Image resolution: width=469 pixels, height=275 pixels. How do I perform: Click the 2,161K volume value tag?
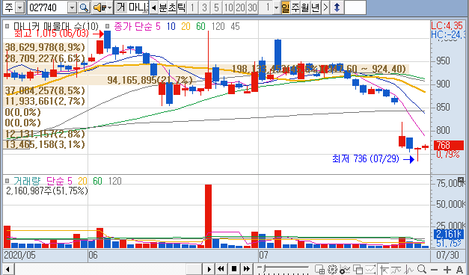tap(448, 234)
